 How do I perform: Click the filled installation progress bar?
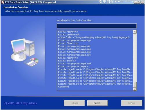tap(97, 26)
